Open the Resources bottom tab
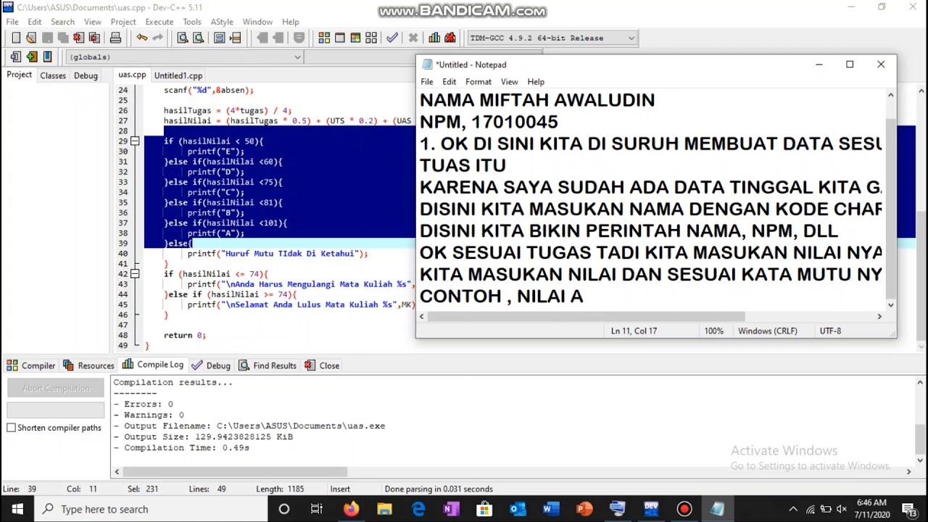 tap(88, 365)
